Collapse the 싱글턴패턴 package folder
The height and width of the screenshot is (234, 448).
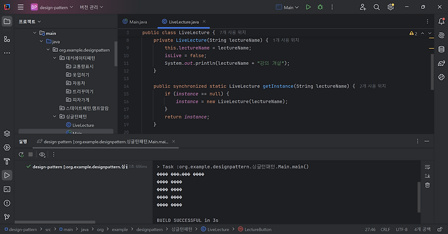pyautogui.click(x=54, y=117)
